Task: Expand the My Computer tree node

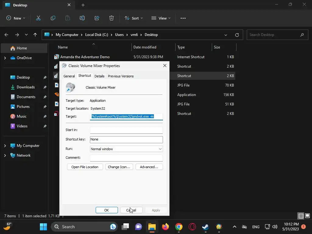Action: [5, 146]
